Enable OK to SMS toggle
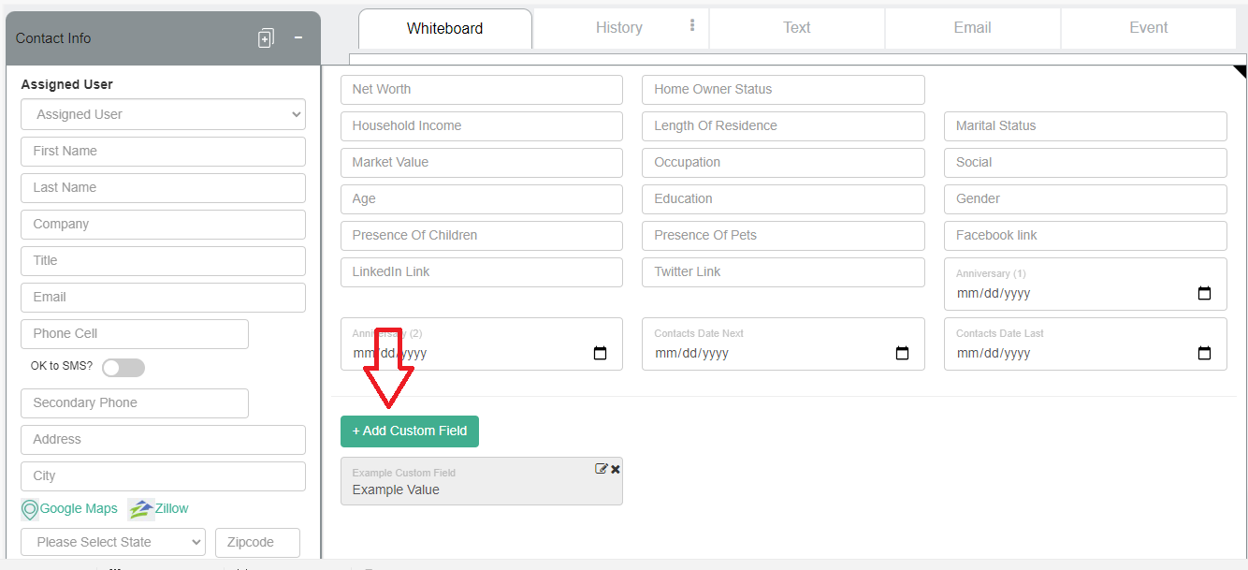1248x570 pixels. pos(123,367)
